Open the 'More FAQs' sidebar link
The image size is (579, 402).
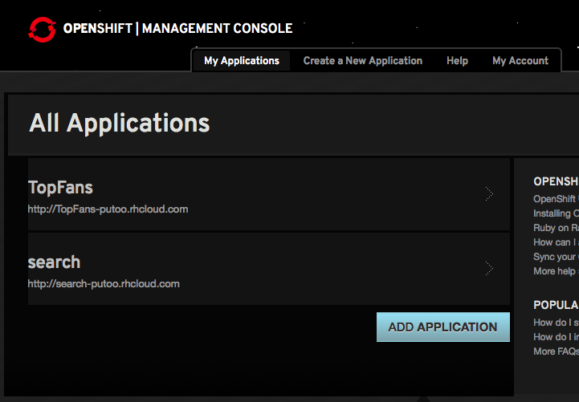pyautogui.click(x=556, y=351)
